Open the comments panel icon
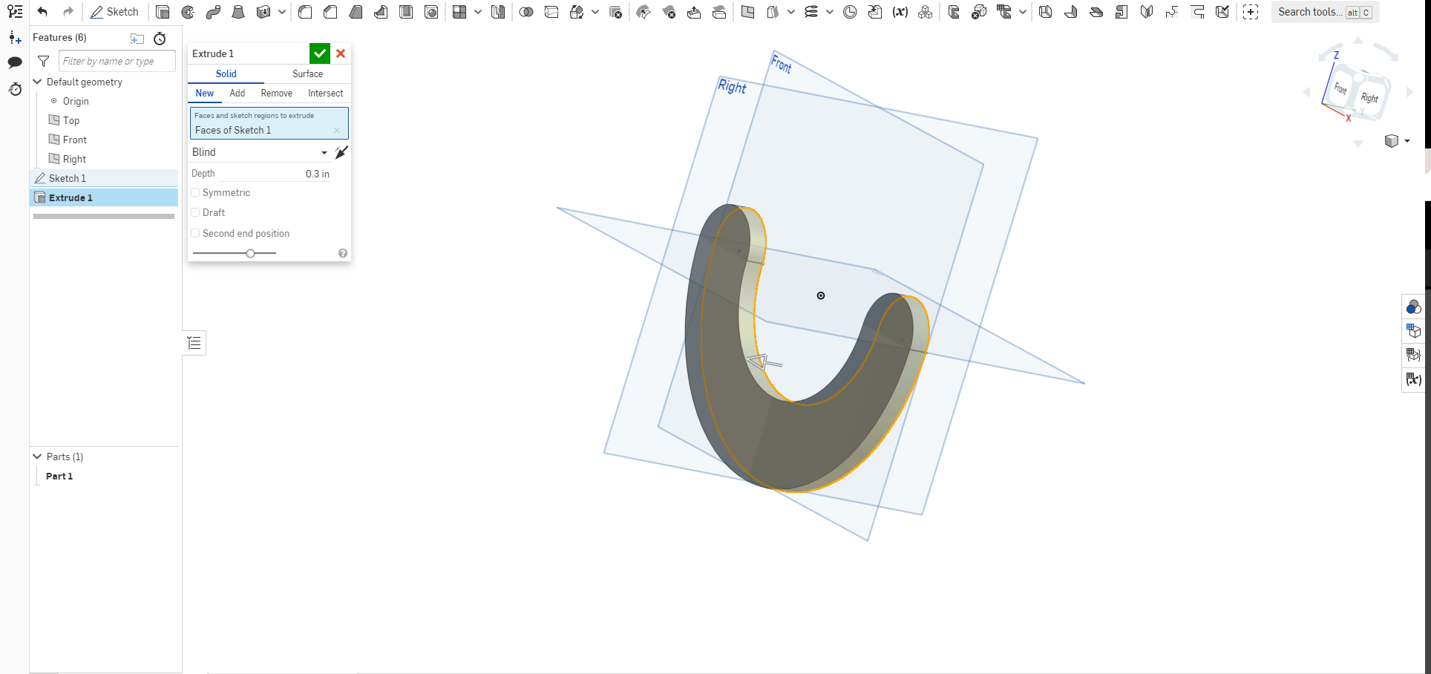Viewport: 1431px width, 674px height. pos(15,62)
